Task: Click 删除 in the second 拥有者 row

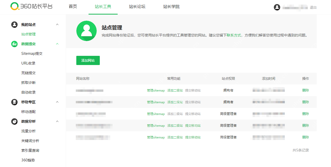Action: tap(305, 102)
